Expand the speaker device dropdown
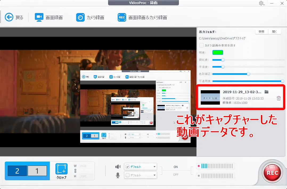Screen dimensions: 287x189 pyautogui.click(x=154, y=167)
